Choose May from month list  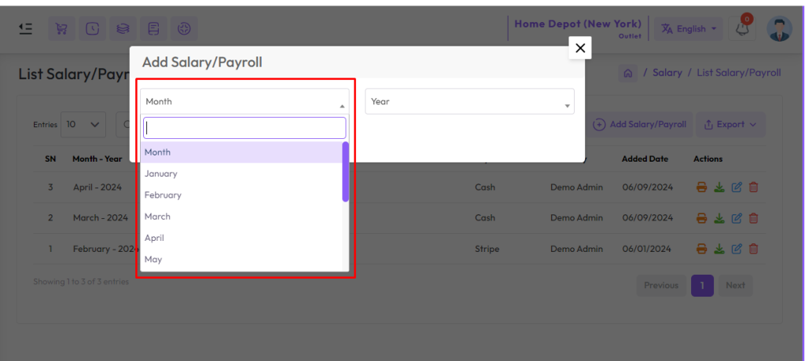(x=241, y=260)
